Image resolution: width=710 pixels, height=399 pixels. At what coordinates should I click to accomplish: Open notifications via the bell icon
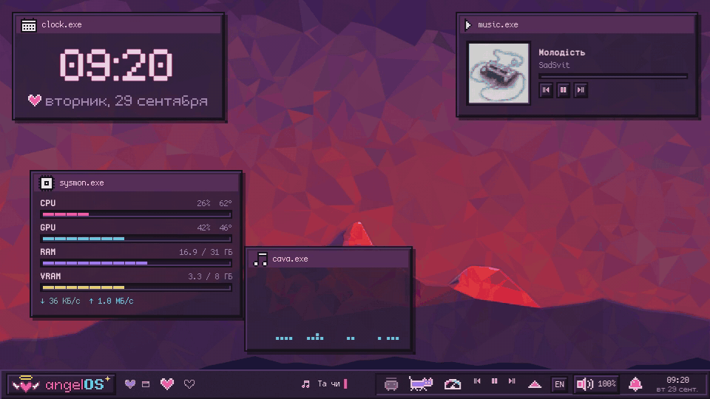635,384
